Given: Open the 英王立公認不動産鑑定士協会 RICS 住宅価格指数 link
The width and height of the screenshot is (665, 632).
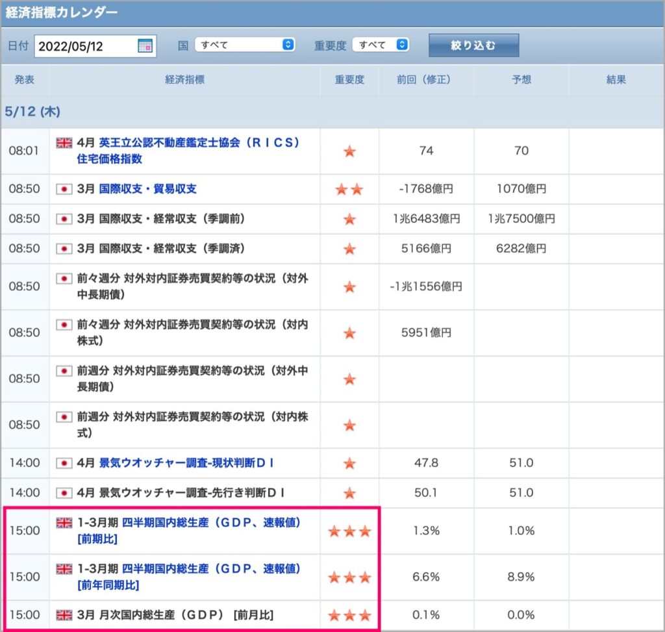Looking at the screenshot, I should 188,151.
